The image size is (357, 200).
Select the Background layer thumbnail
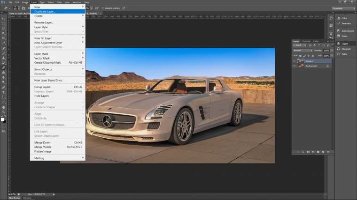(301, 66)
